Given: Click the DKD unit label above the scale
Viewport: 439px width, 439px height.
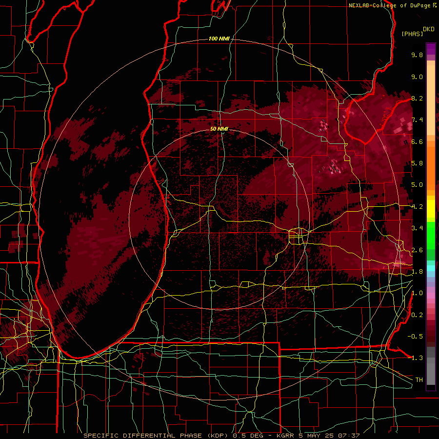Looking at the screenshot, I should tap(429, 29).
